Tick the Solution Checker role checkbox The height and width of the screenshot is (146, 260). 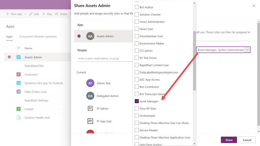(137, 14)
